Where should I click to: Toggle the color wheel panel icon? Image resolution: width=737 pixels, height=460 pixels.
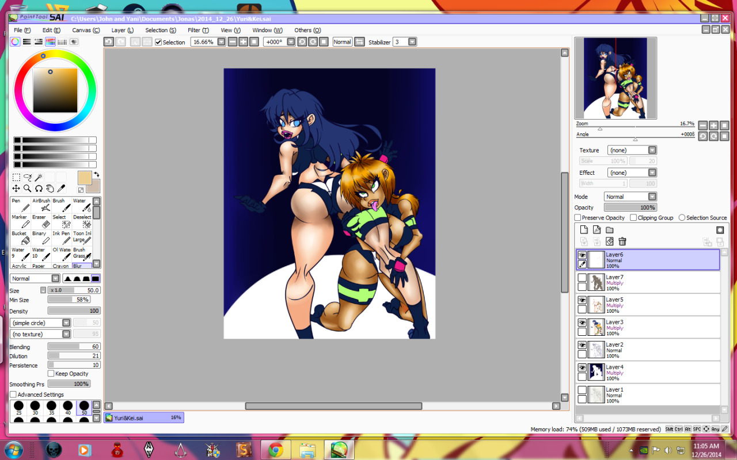(15, 42)
